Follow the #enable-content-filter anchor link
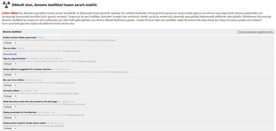 pos(87,61)
